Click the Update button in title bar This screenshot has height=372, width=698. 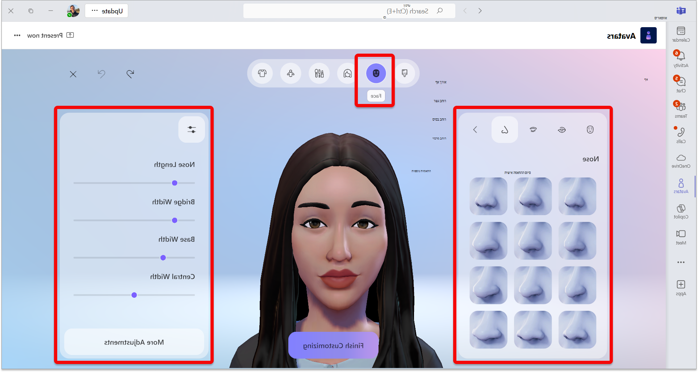coord(106,11)
